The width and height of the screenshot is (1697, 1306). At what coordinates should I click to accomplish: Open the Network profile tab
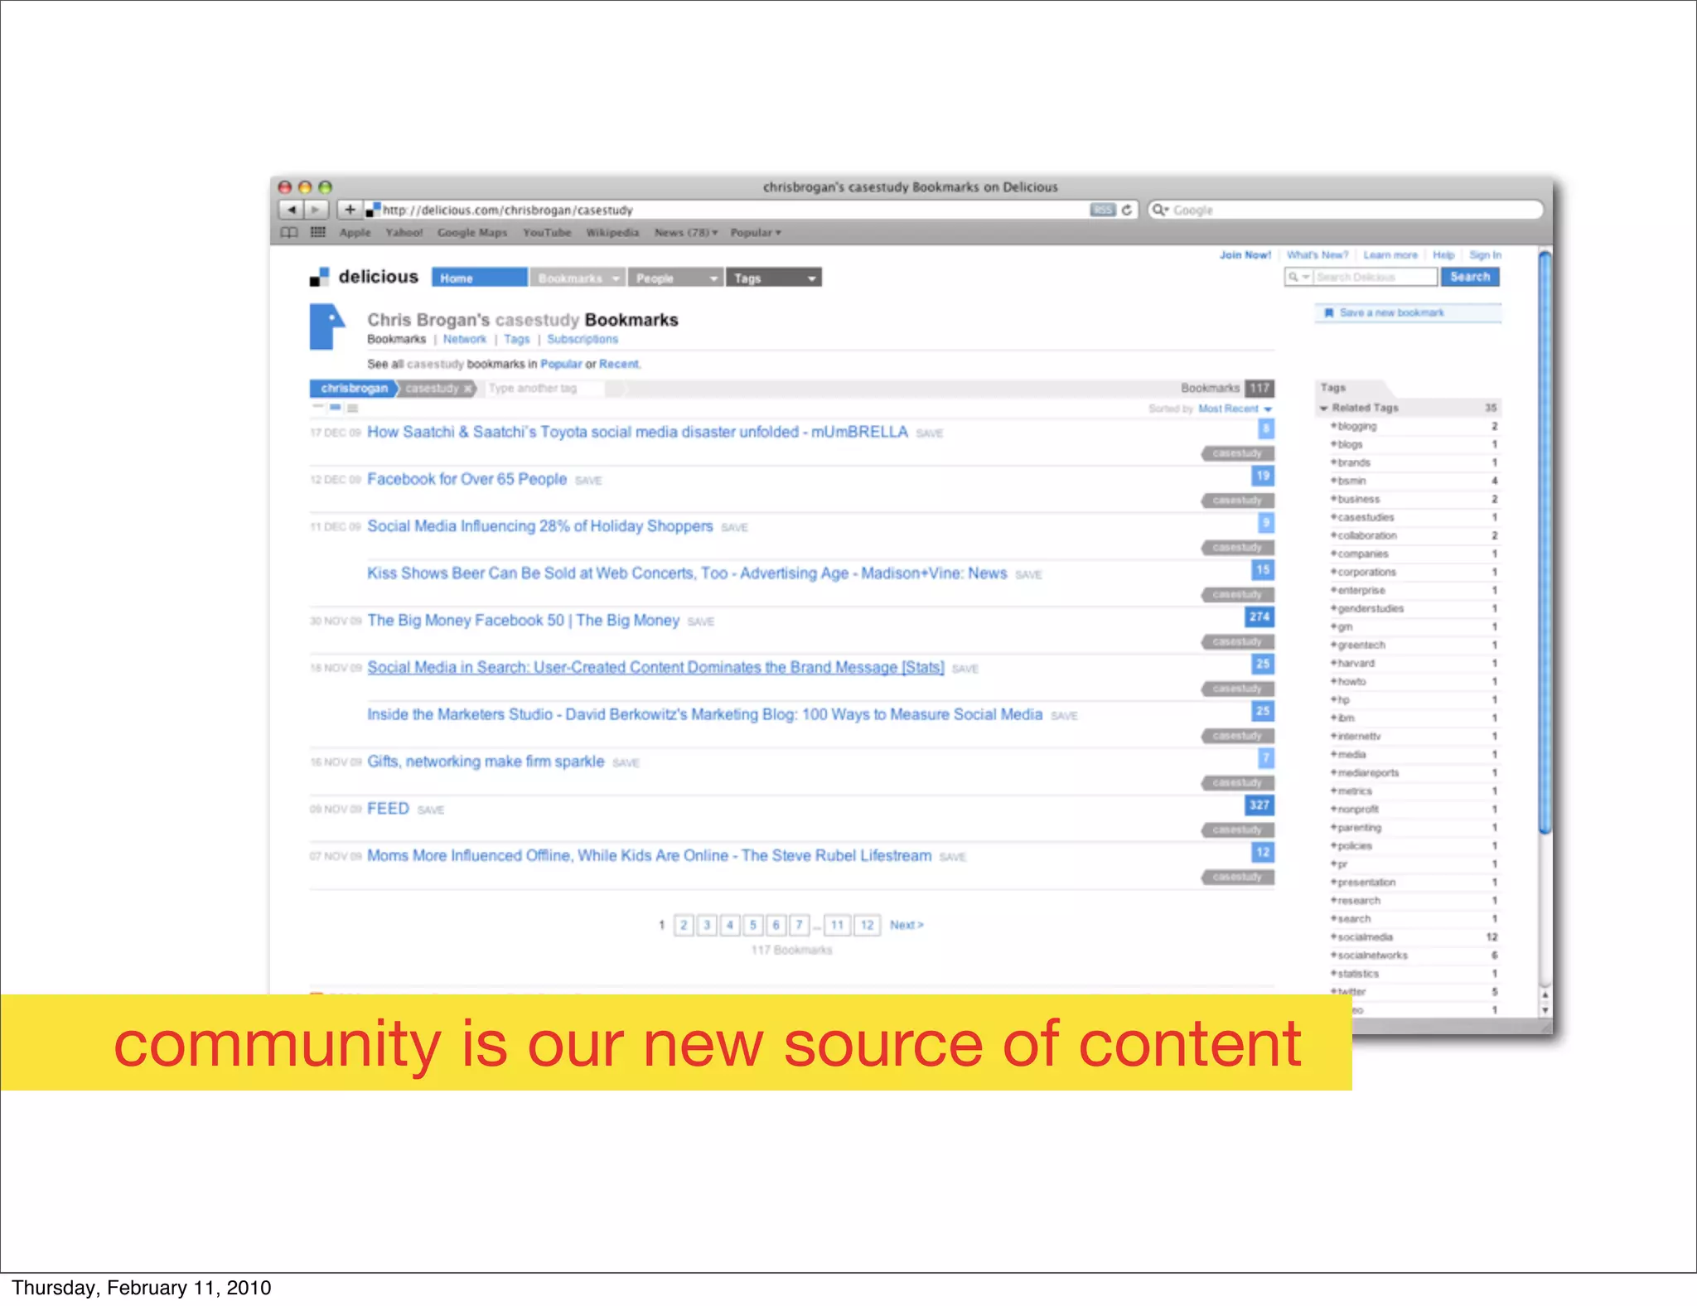pos(464,339)
